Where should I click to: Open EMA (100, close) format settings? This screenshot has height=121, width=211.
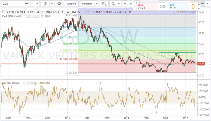point(31,16)
